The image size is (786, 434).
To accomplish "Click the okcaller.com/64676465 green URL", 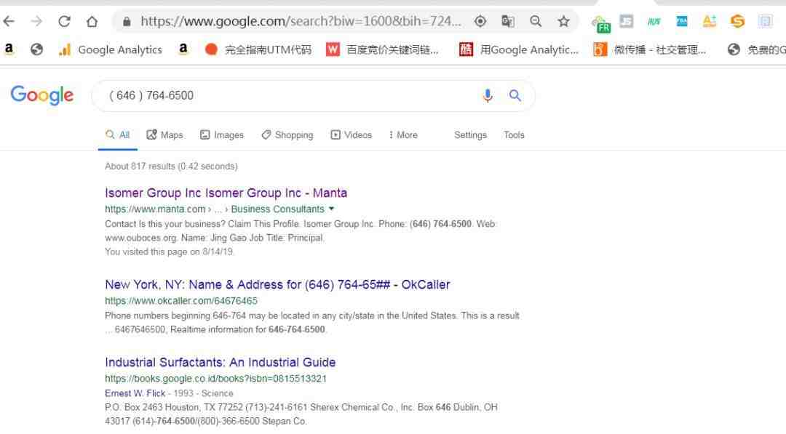I will [181, 300].
